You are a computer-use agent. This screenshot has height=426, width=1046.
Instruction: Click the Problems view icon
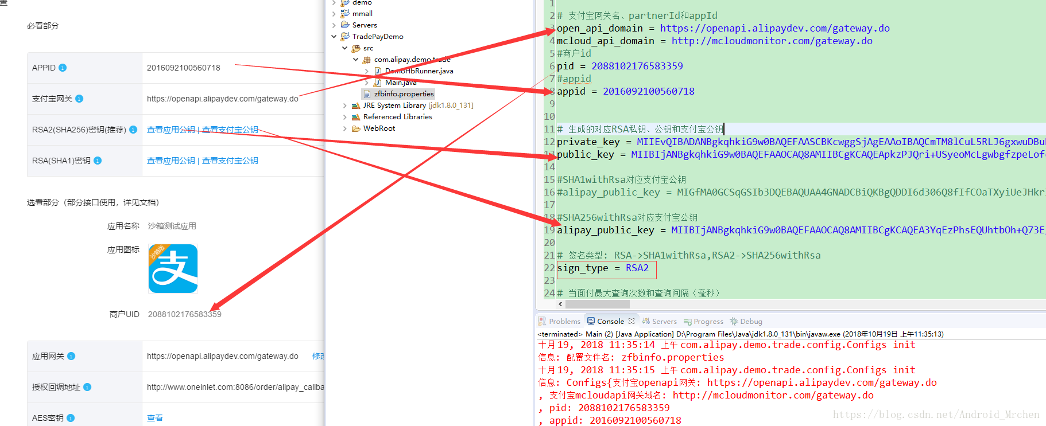point(542,321)
